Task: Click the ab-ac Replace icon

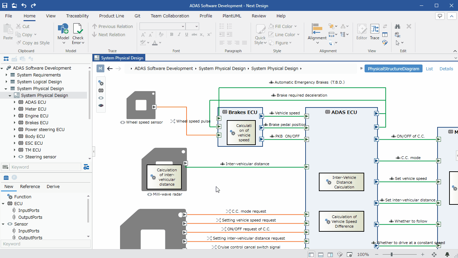Action: pos(398,34)
